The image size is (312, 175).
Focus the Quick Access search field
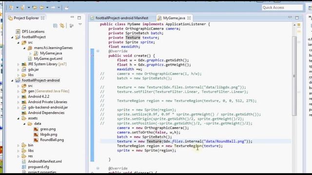point(282,8)
